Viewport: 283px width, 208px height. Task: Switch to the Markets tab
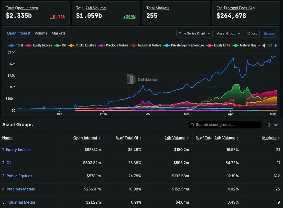pos(59,33)
